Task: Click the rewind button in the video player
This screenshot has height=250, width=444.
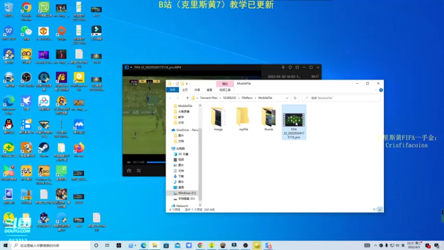Action: [x=129, y=162]
